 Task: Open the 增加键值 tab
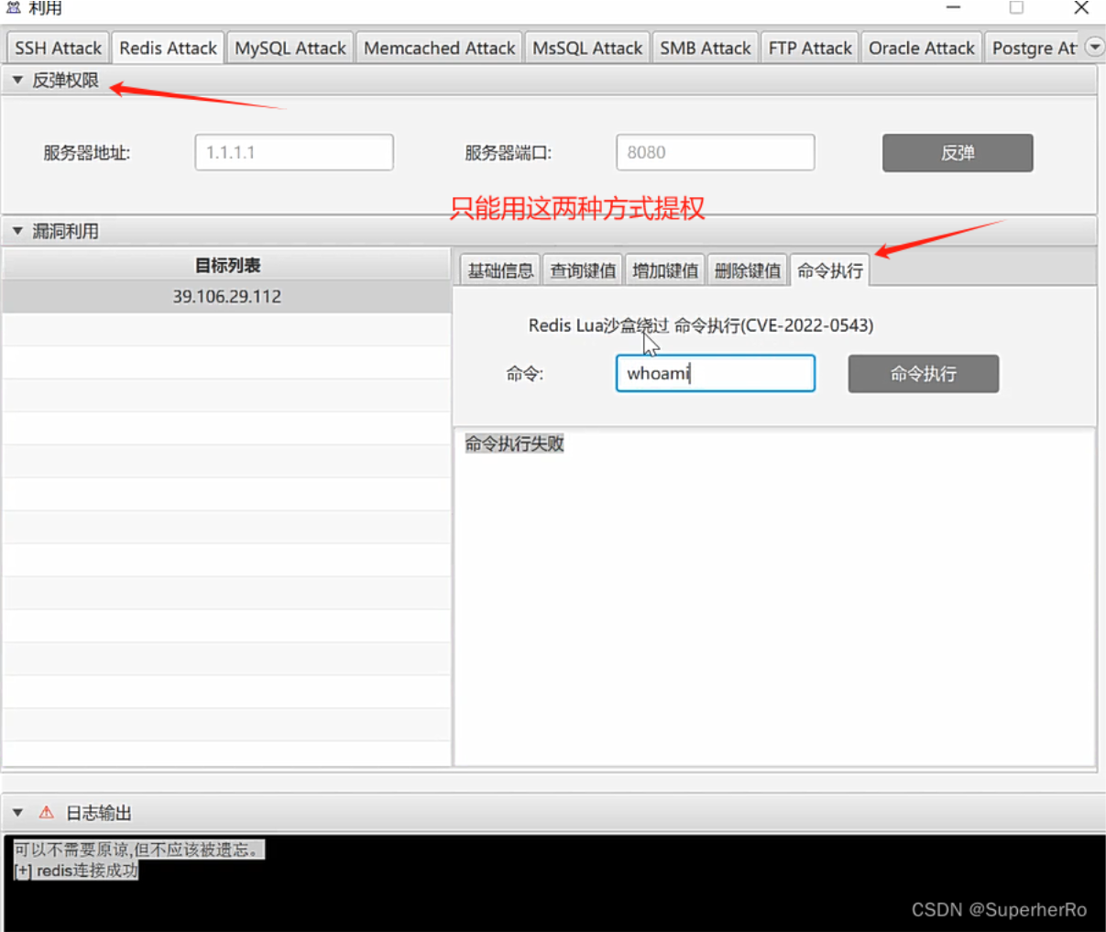click(665, 270)
